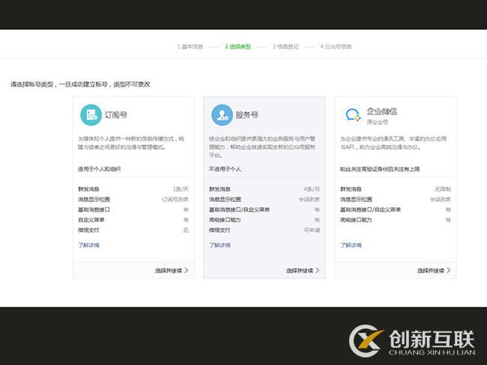Open 了解详情 link under 企业微信
This screenshot has height=365, width=487.
(351, 245)
